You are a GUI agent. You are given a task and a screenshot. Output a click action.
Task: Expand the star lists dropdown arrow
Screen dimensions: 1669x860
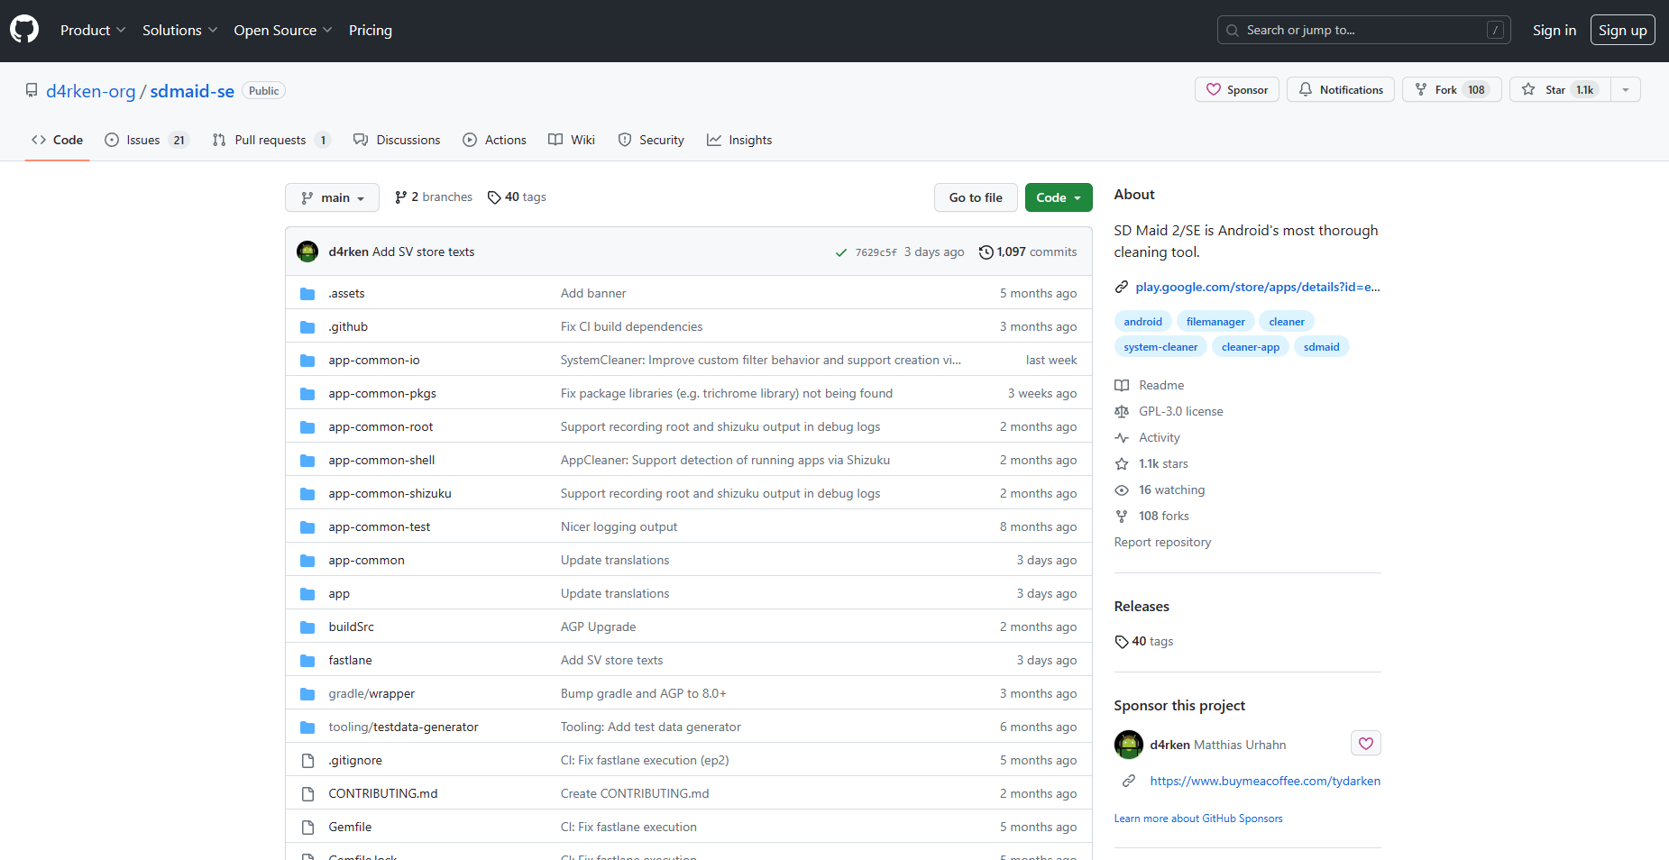pyautogui.click(x=1626, y=90)
